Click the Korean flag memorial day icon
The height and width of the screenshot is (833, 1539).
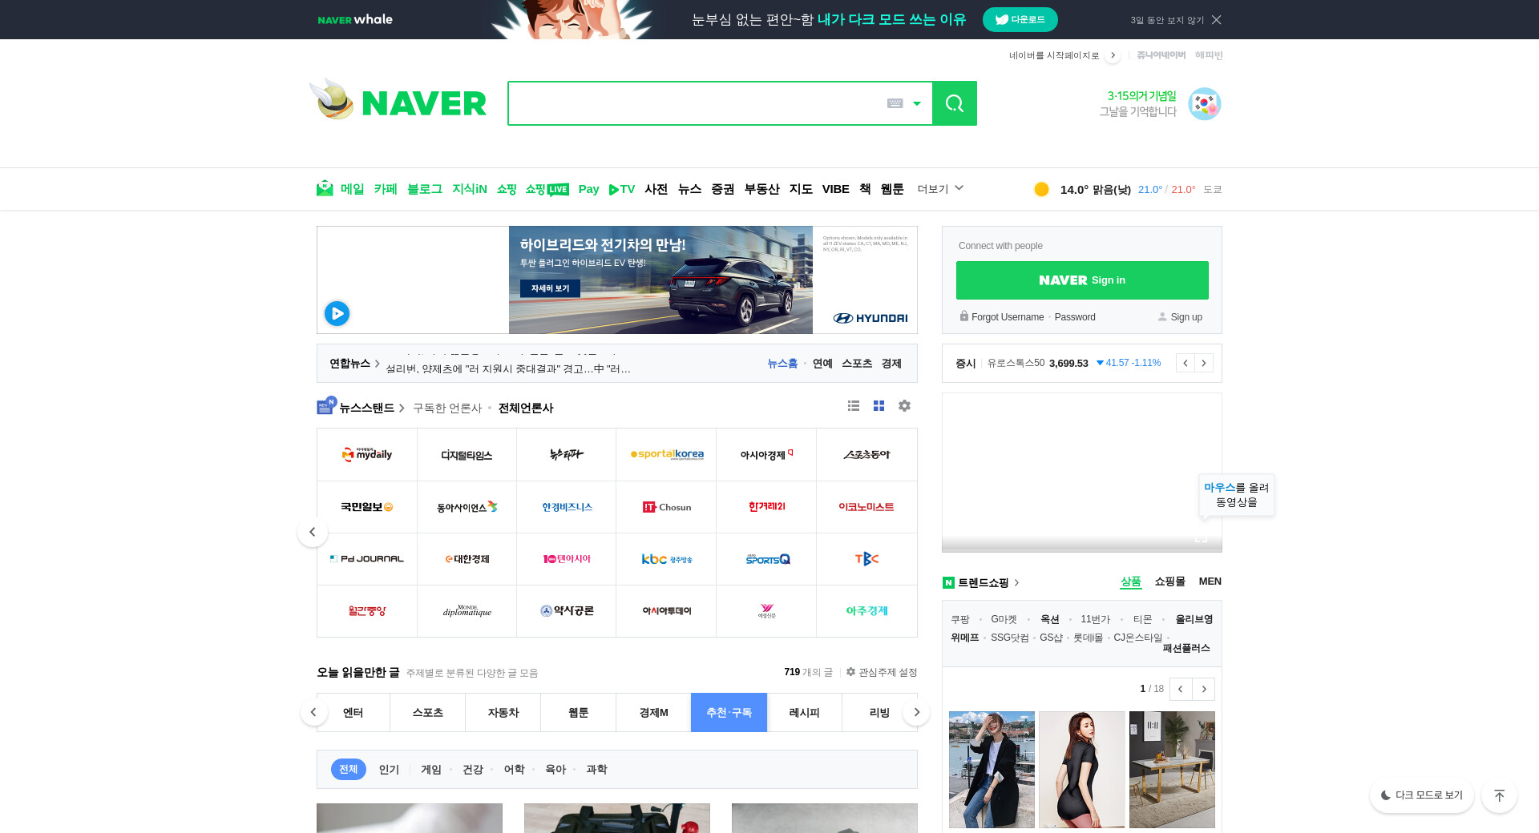point(1204,104)
